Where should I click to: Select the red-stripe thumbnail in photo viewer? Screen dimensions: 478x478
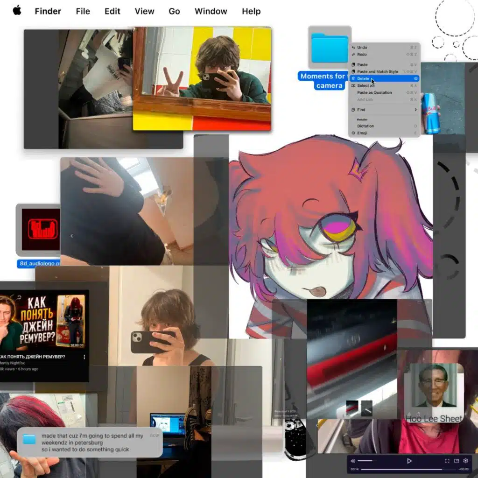click(x=352, y=408)
